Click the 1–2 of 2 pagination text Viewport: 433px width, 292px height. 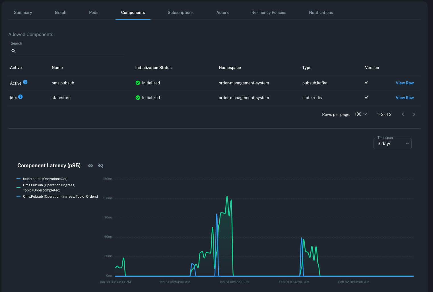point(384,114)
